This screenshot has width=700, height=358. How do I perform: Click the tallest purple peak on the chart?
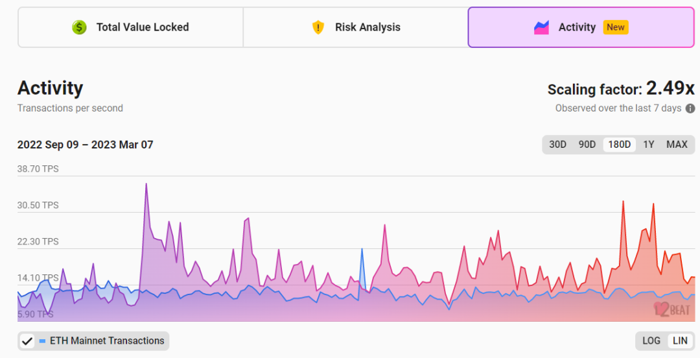coord(146,185)
